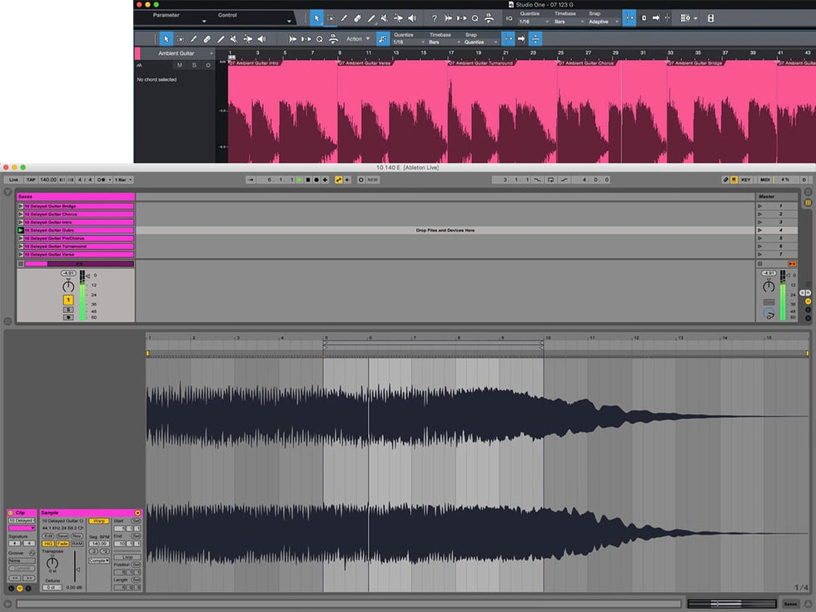Viewport: 816px width, 612px height.
Task: Open the 1 Bar quantization menu
Action: (122, 180)
